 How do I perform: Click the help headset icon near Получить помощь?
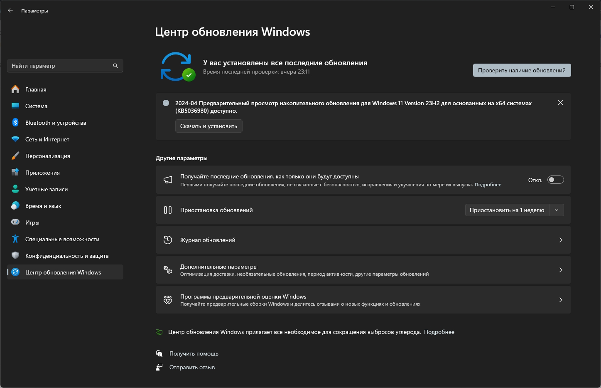159,353
